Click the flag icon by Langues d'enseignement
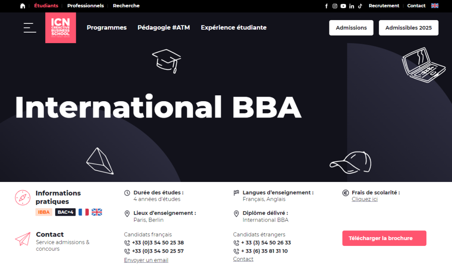 point(236,193)
